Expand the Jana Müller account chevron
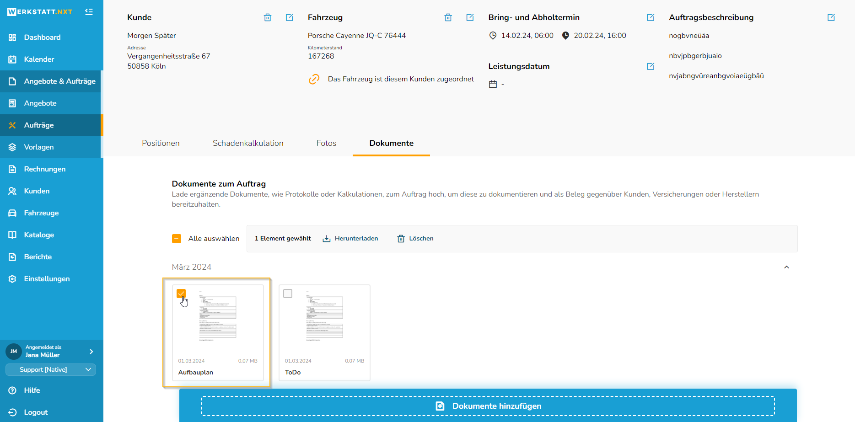855x422 pixels. point(91,352)
